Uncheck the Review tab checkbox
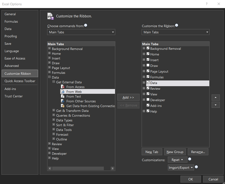Viewport: 225px width, 184px height. coord(148,88)
